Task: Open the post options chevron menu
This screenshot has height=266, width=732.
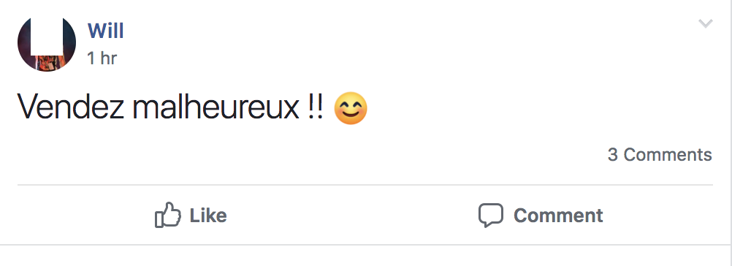Action: 706,23
